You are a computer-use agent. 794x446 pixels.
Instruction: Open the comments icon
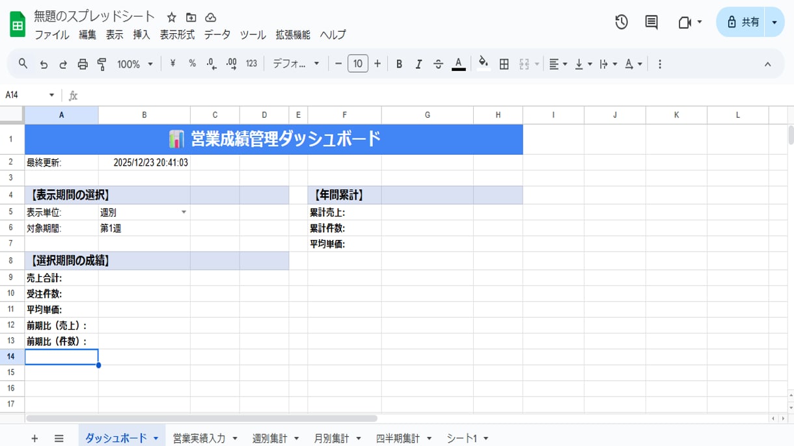click(651, 22)
